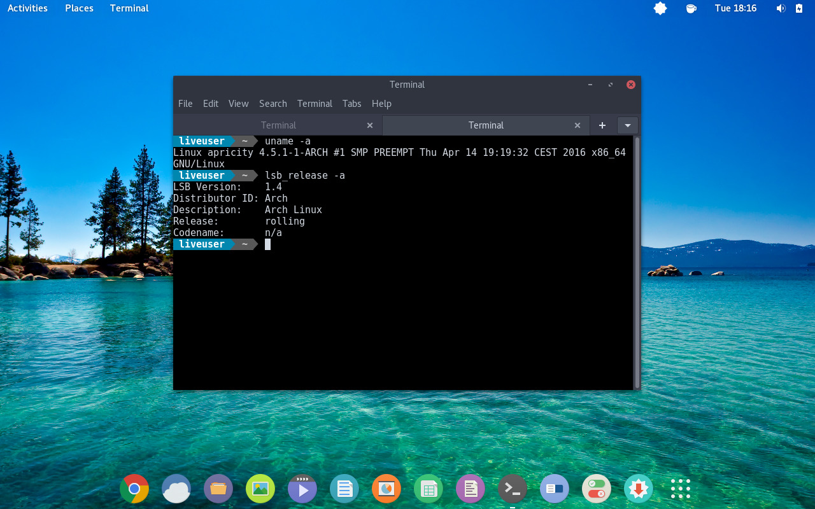Image resolution: width=815 pixels, height=509 pixels.
Task: Expand the Places menu in top bar
Action: (79, 8)
